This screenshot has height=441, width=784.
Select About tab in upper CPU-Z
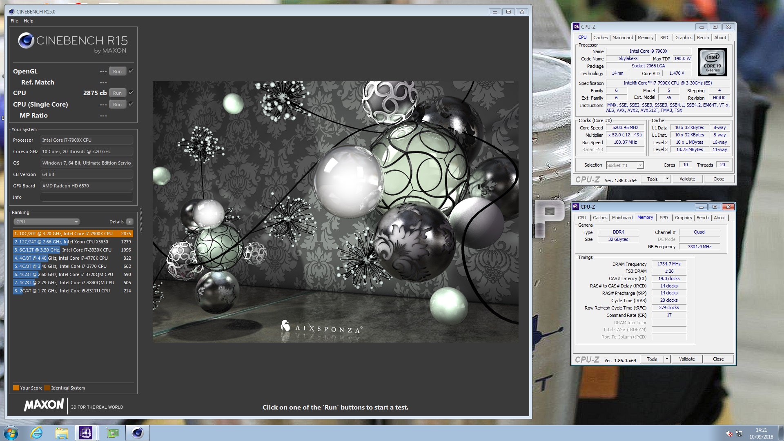click(x=720, y=38)
